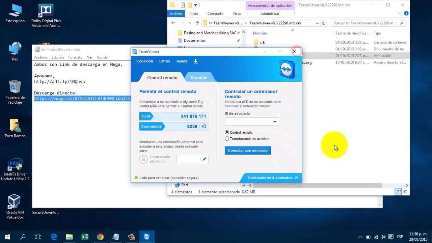Screen dimensions: 432x243
Task: Open Este equipo desktop icon
Action: (15, 13)
